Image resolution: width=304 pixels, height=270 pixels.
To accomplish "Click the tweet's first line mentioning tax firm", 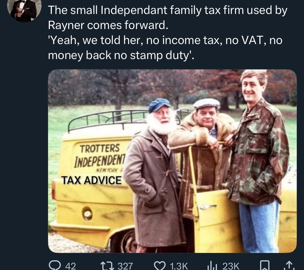I will click(x=168, y=11).
